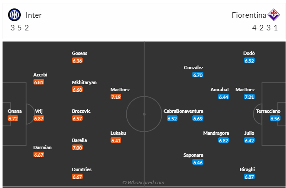Click the WhoScored.com copyright watermark

(143, 183)
